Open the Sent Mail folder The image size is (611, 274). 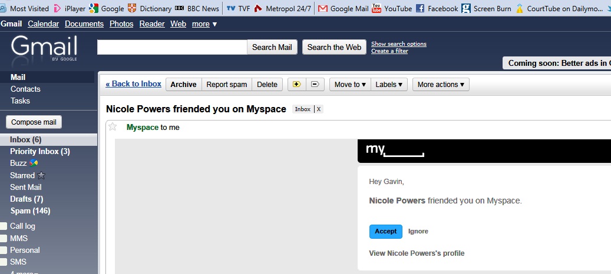(26, 188)
